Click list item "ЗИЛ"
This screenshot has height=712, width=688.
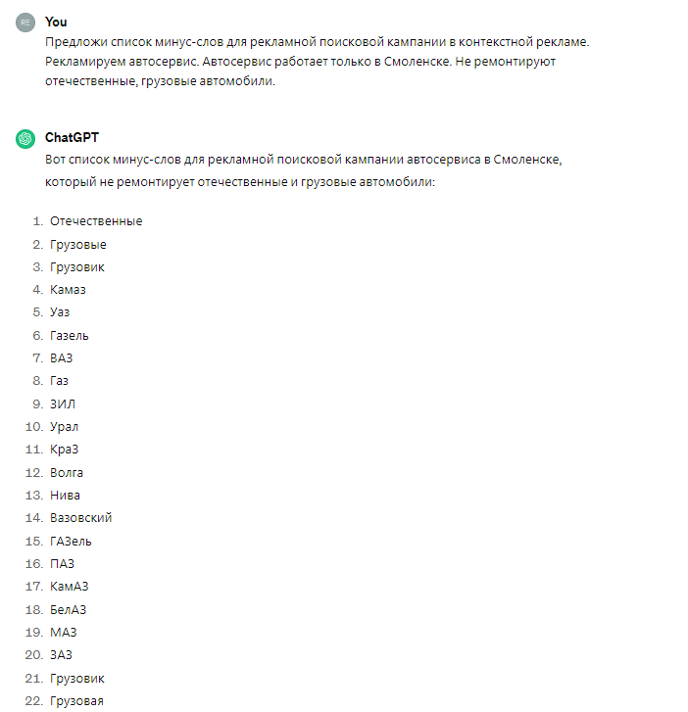point(63,403)
